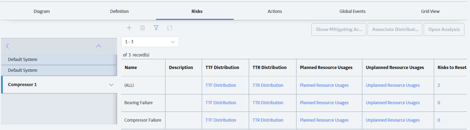Add a new risk with plus icon
470x130 pixels.
(x=129, y=28)
